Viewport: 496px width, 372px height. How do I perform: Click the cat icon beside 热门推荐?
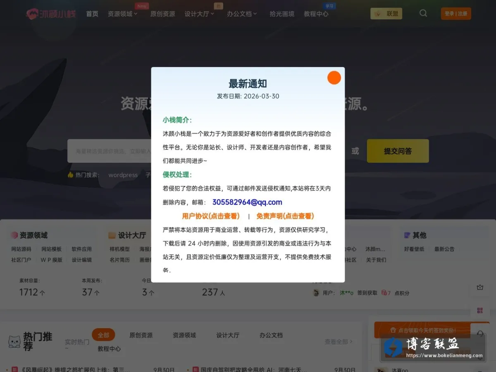(x=14, y=341)
